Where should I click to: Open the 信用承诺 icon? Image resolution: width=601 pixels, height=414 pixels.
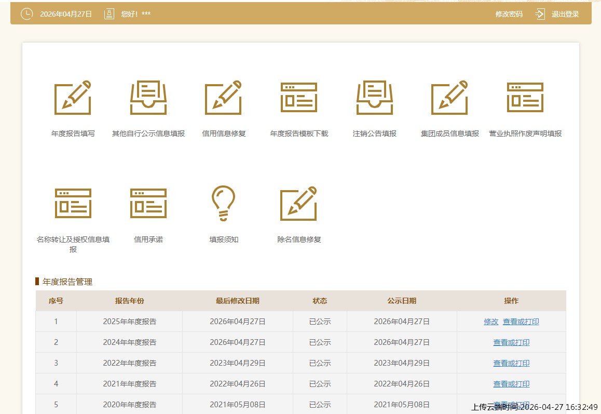click(148, 203)
